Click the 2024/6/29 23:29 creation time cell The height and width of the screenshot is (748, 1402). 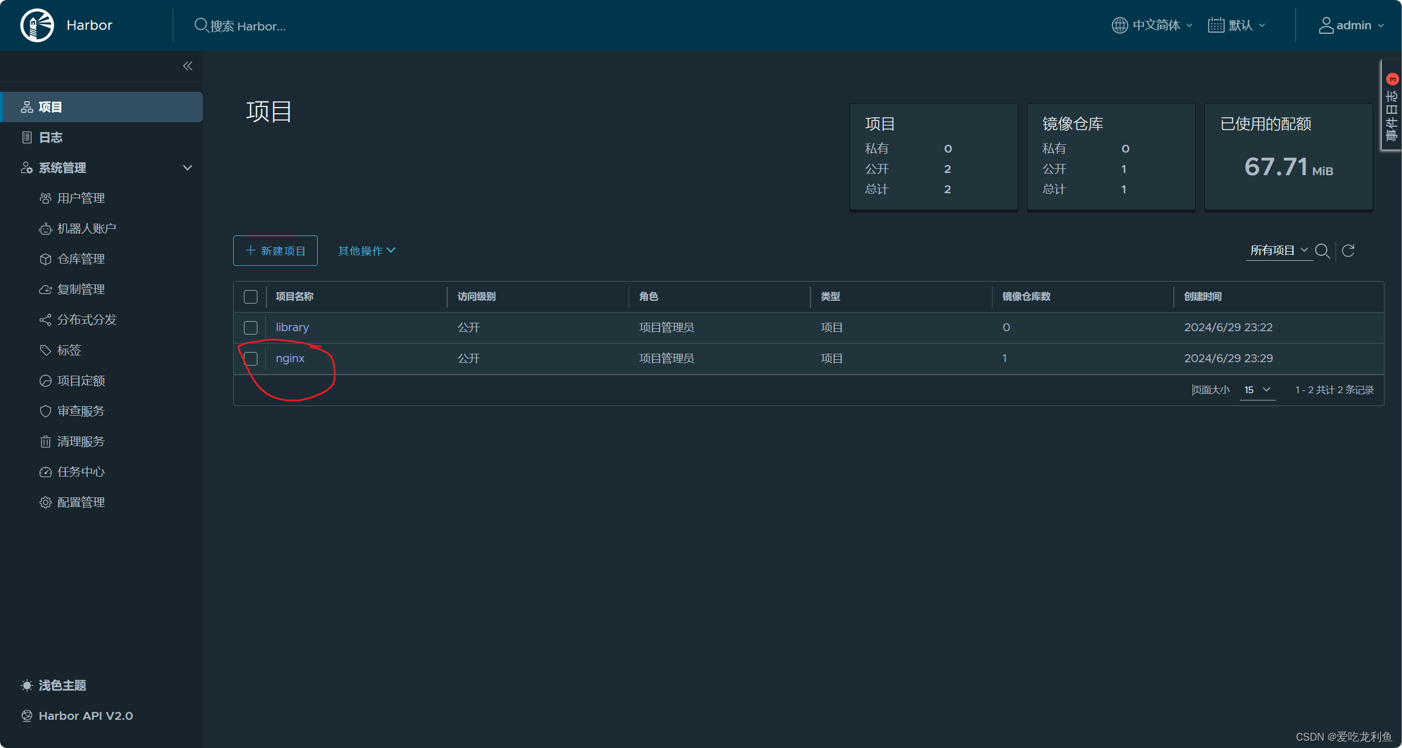point(1228,358)
